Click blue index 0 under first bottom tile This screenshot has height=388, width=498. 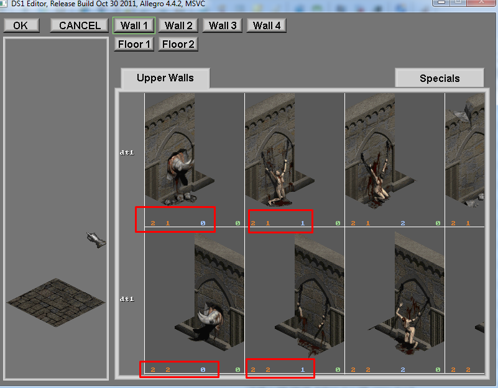[x=203, y=369]
